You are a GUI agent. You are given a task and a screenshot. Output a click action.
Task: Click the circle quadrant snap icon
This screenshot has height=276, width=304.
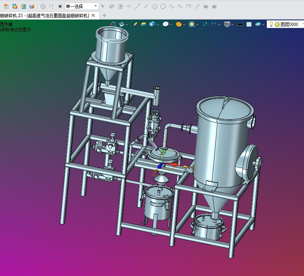click(163, 6)
